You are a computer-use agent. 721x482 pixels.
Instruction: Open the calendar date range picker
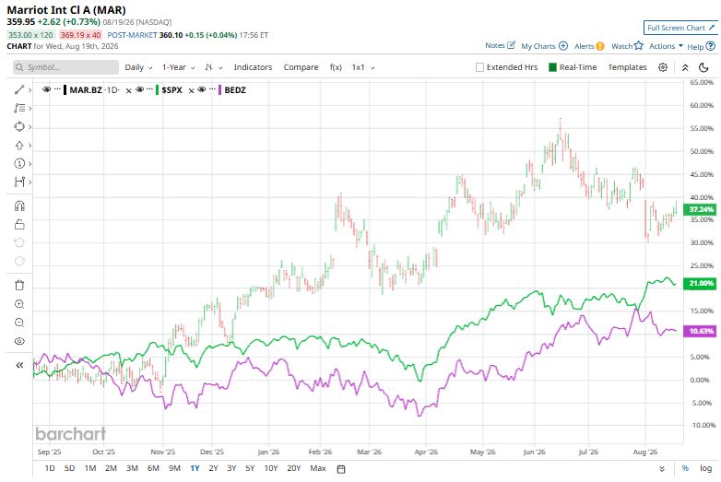[x=341, y=469]
